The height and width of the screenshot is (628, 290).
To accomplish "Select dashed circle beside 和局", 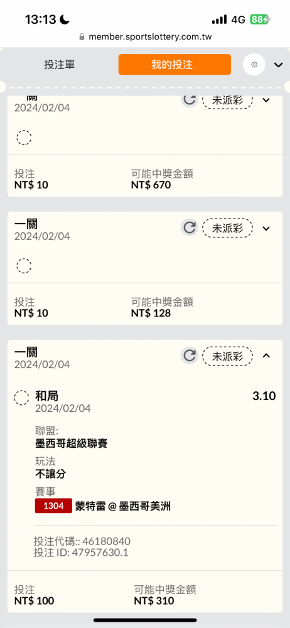I will pyautogui.click(x=21, y=398).
